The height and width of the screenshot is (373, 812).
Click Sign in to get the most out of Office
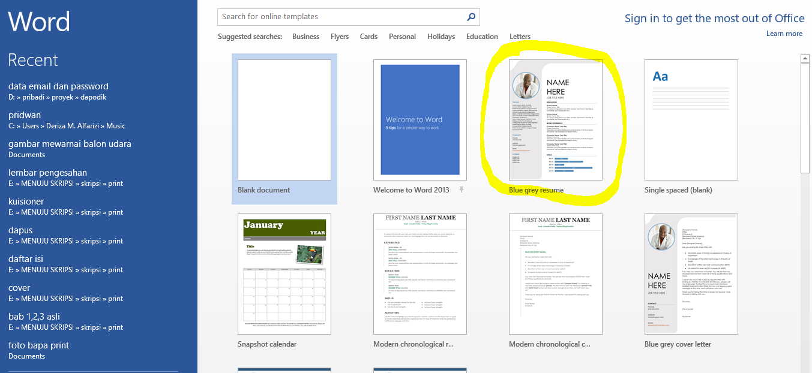[x=714, y=18]
